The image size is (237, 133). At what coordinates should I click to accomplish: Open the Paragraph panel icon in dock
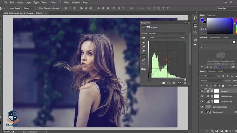(x=195, y=45)
